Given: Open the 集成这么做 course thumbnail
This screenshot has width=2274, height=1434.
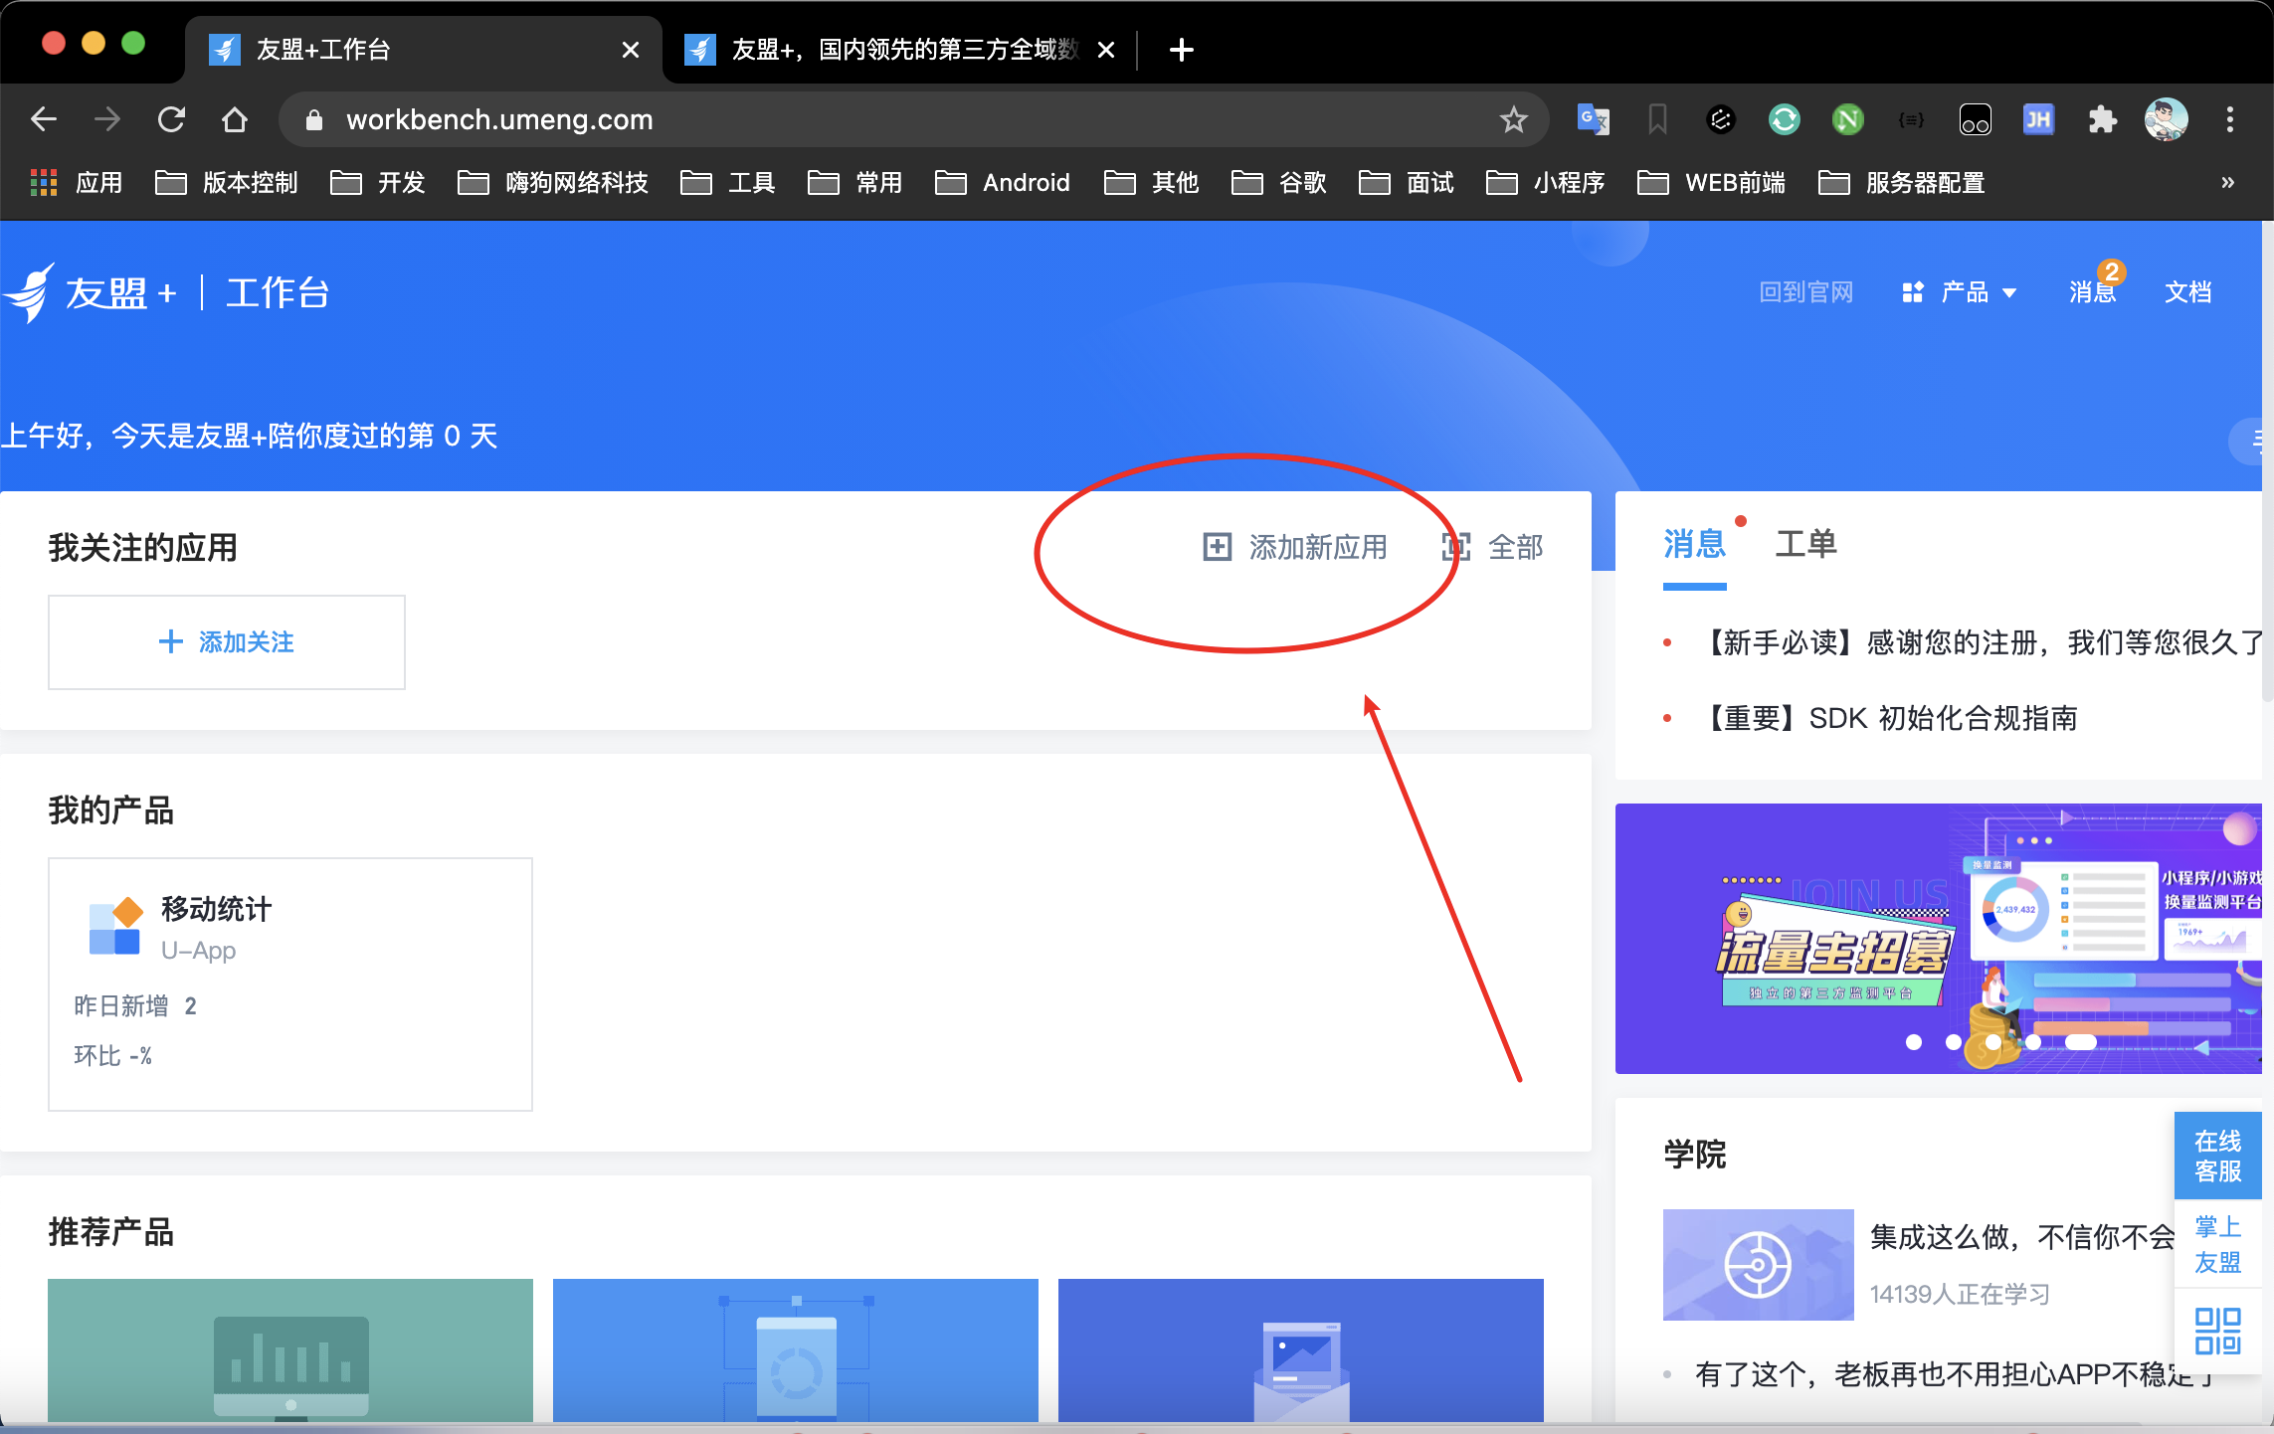Looking at the screenshot, I should [x=1759, y=1265].
